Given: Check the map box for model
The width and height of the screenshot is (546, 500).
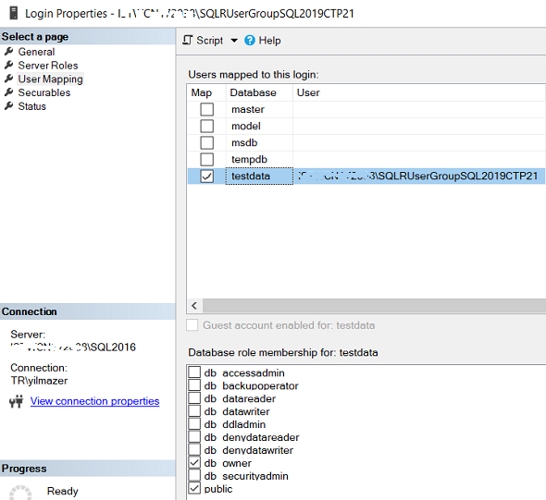Looking at the screenshot, I should [207, 127].
